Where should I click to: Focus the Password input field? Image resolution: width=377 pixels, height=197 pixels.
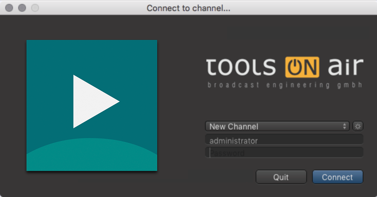(284, 153)
